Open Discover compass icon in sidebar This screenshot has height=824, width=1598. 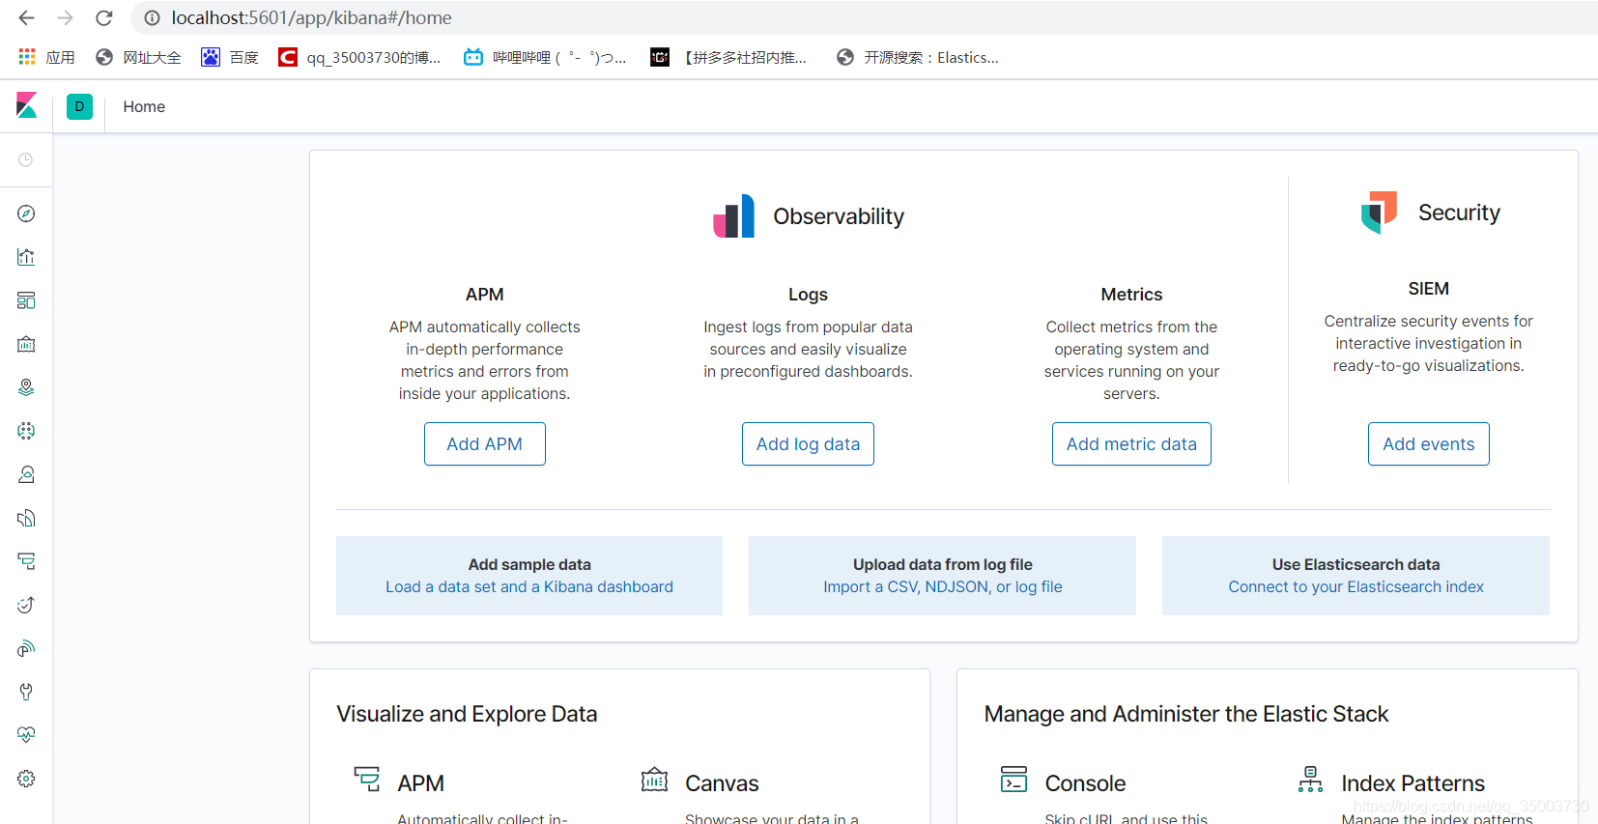coord(26,213)
